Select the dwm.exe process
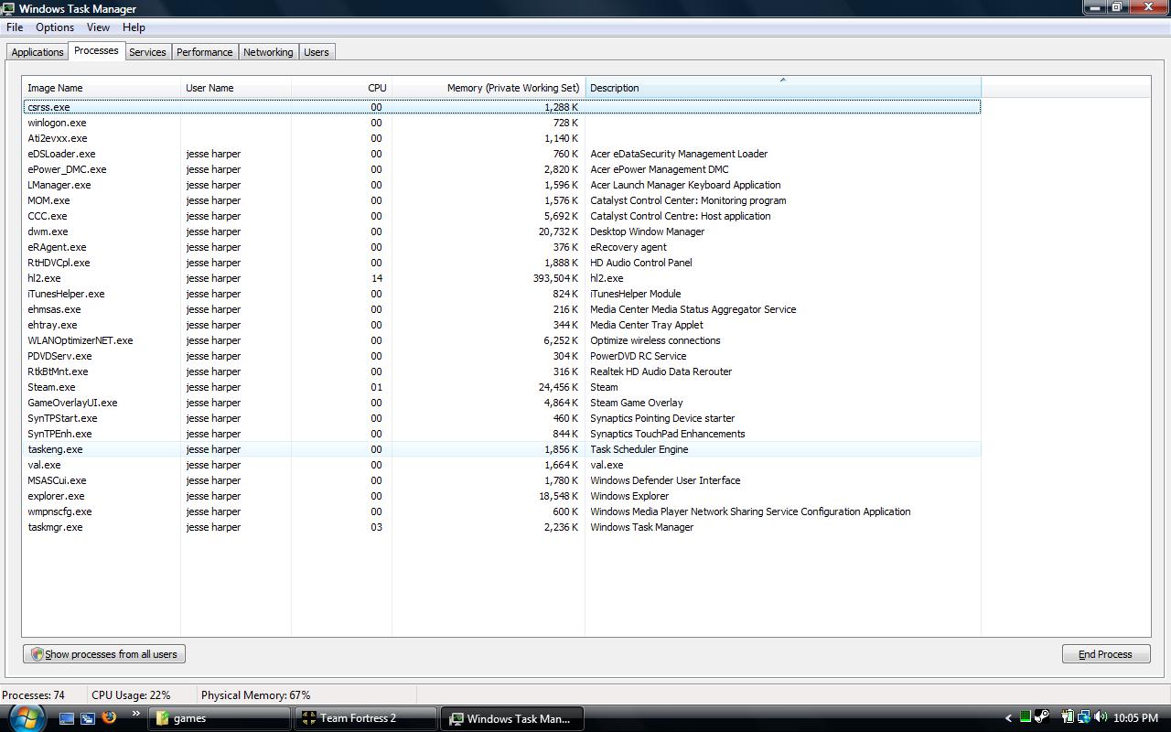 pos(501,231)
